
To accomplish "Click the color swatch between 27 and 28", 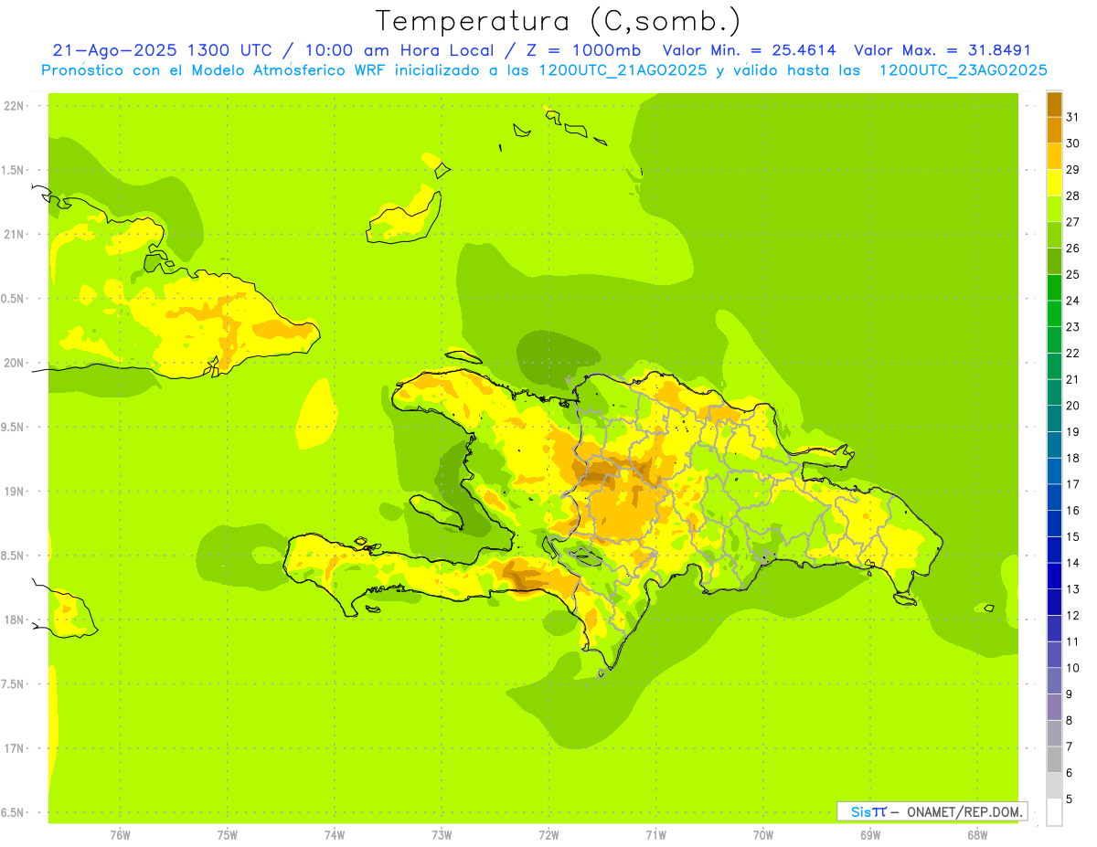I will click(1054, 209).
